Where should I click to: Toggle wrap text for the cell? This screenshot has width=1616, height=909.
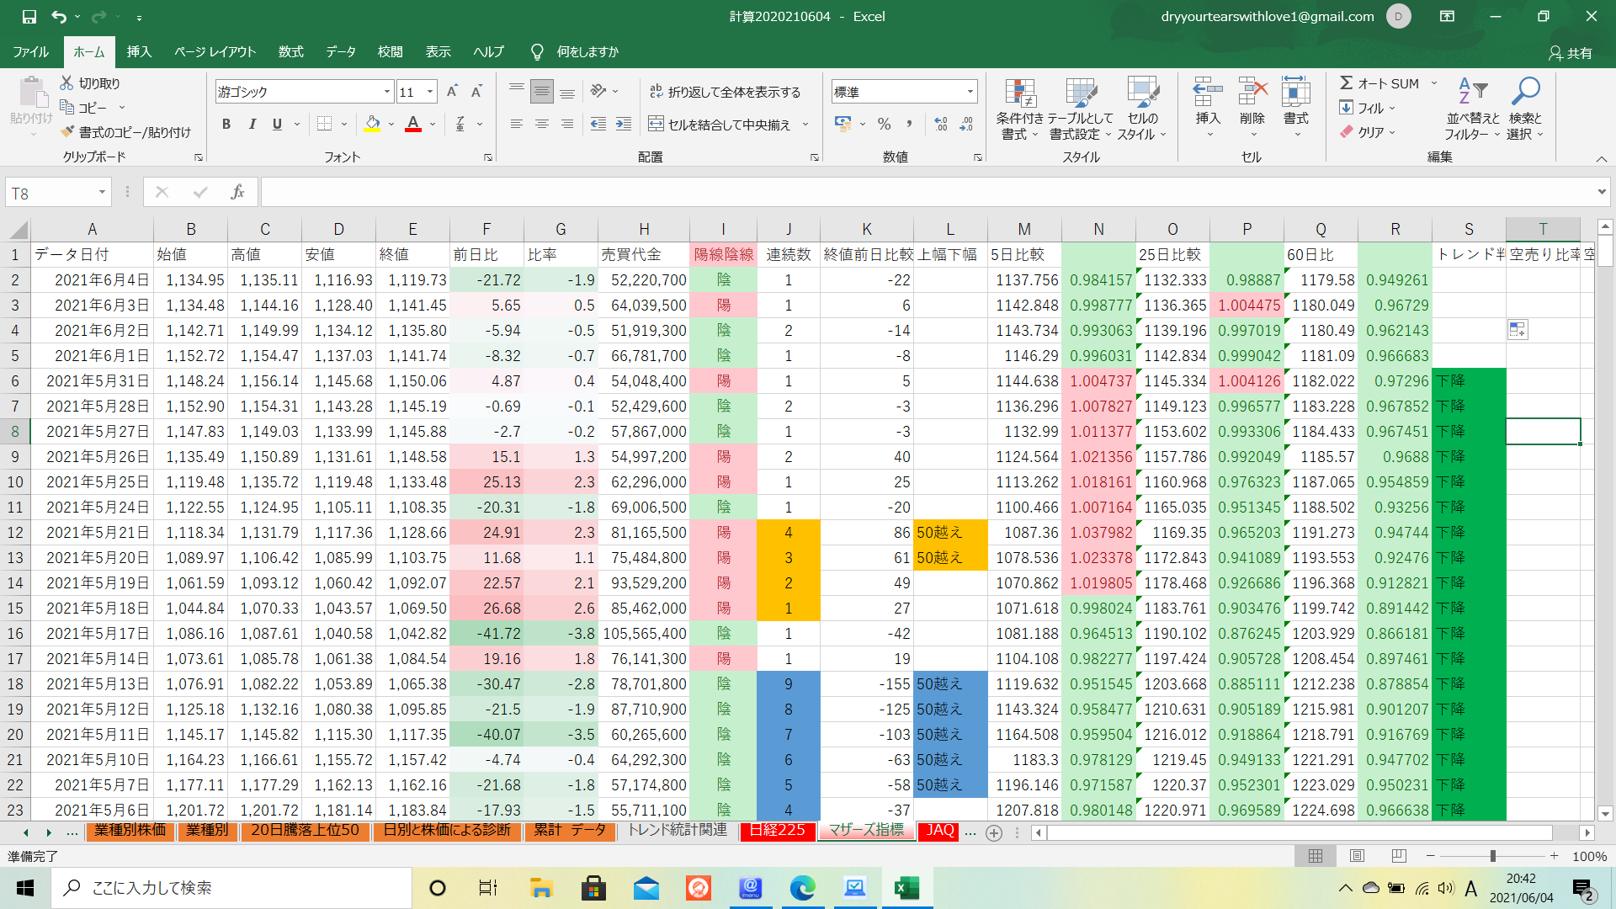tap(656, 92)
